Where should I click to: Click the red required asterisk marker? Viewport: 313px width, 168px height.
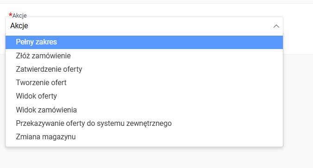pos(10,15)
